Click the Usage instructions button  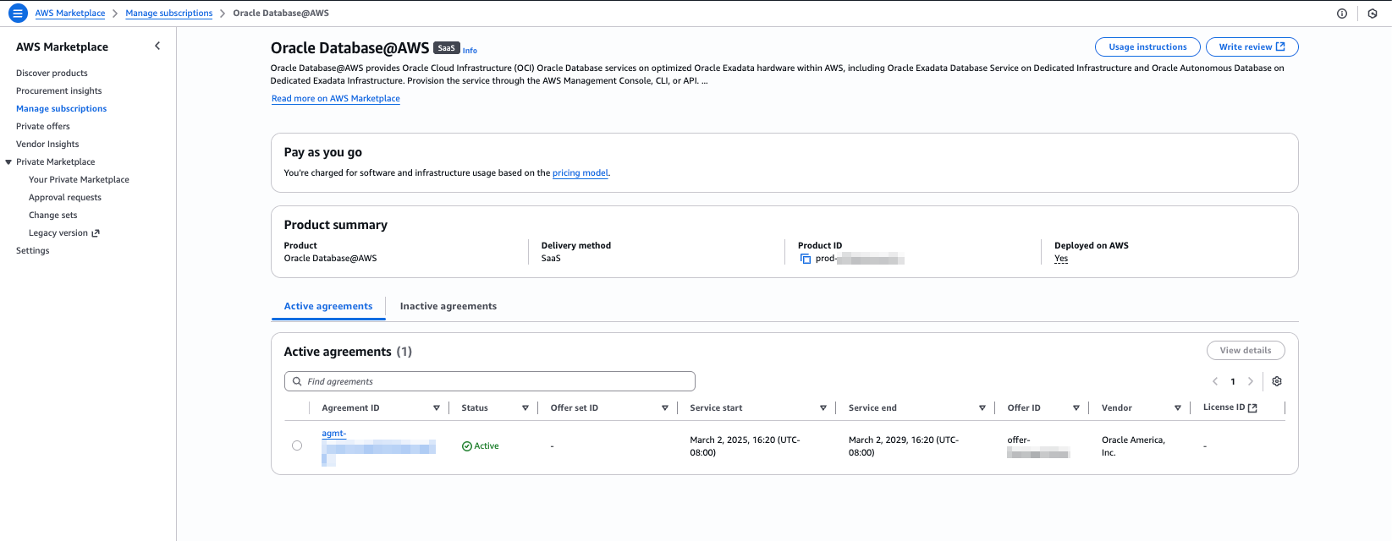pos(1147,47)
